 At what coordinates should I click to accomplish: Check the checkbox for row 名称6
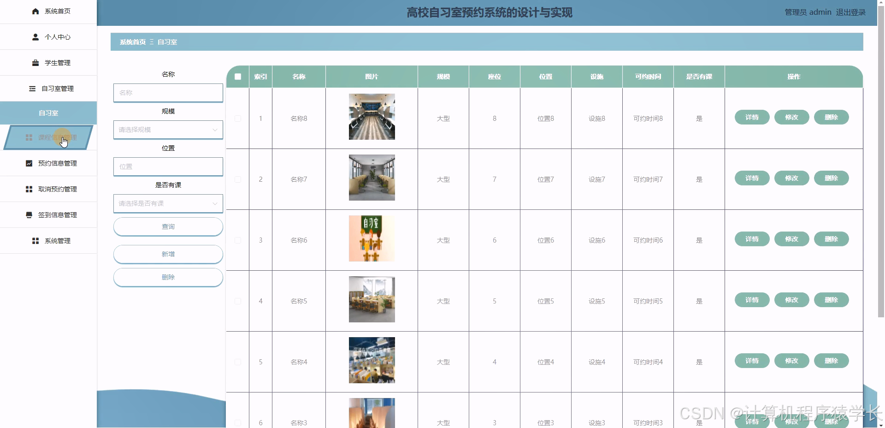pyautogui.click(x=238, y=240)
